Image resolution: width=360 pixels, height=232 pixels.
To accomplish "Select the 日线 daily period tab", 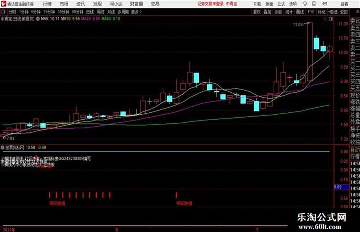I will 90,12.
